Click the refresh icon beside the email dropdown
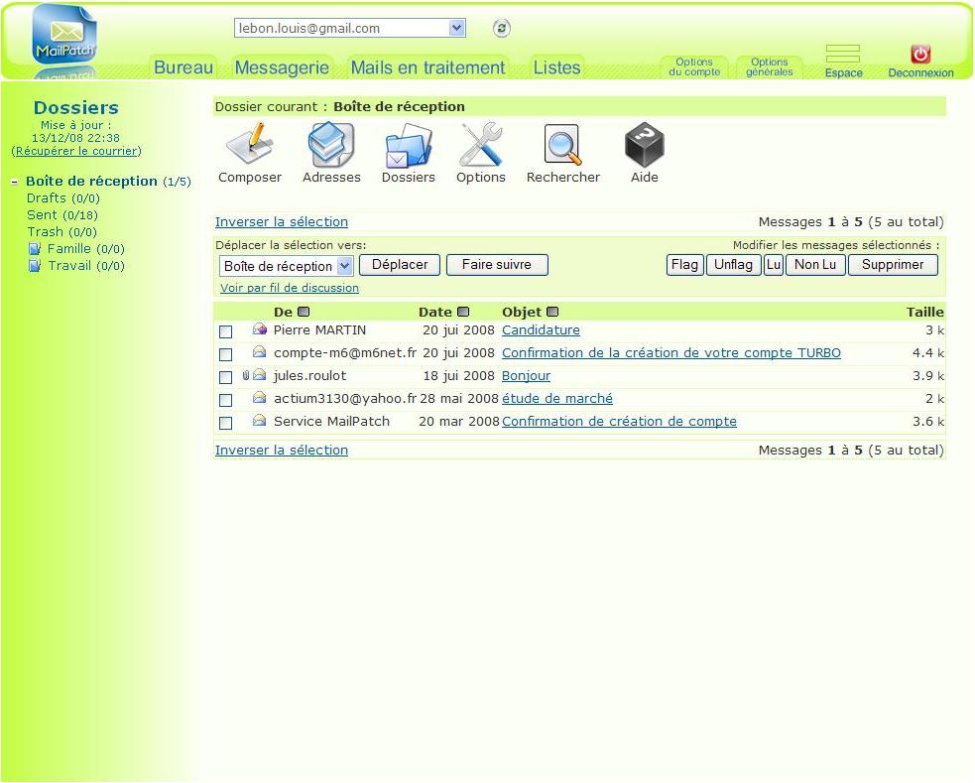975x783 pixels. point(502,29)
